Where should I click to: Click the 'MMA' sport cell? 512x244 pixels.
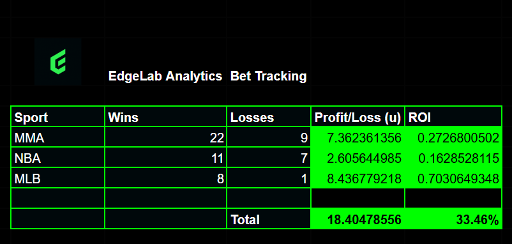(58, 137)
